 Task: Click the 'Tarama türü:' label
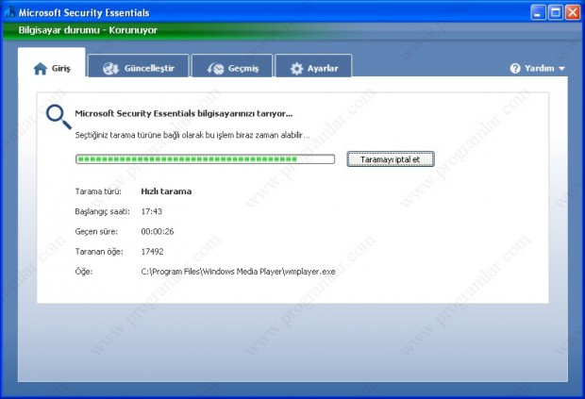[x=98, y=191]
